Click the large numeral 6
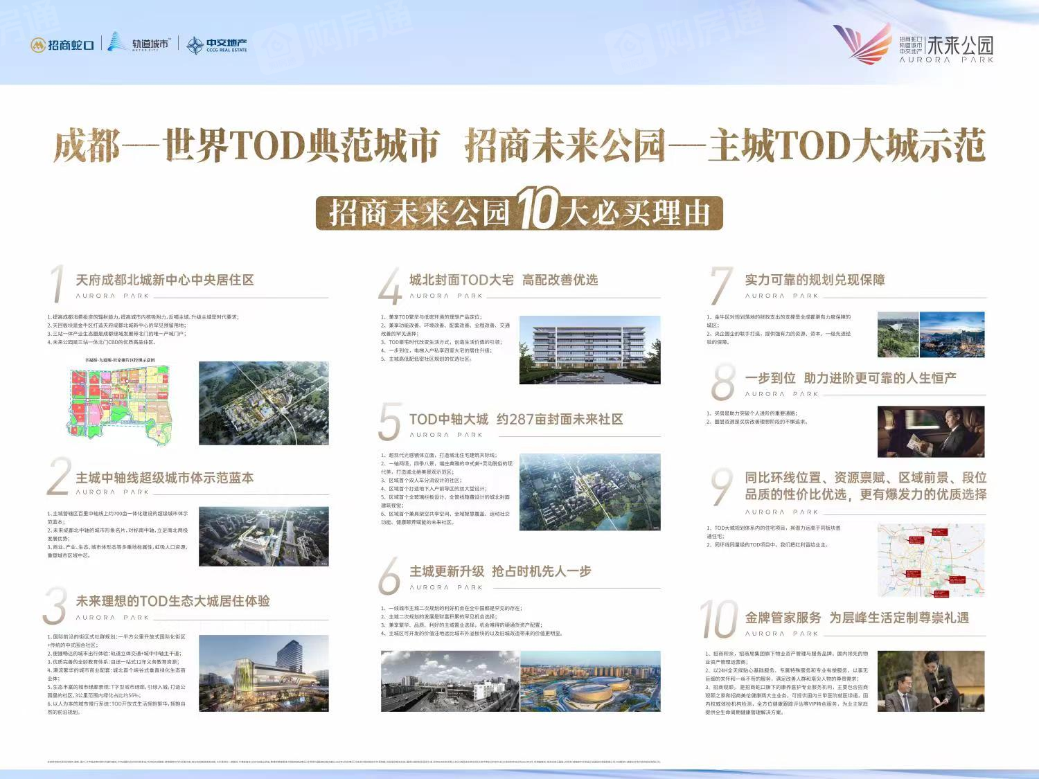This screenshot has height=779, width=1039. (390, 576)
